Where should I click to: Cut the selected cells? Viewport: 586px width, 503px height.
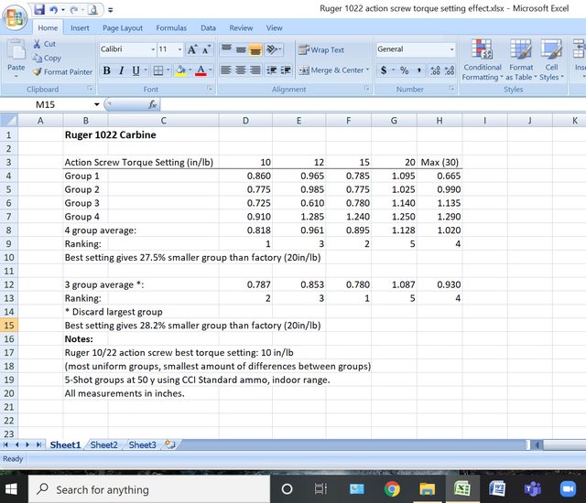[45, 44]
